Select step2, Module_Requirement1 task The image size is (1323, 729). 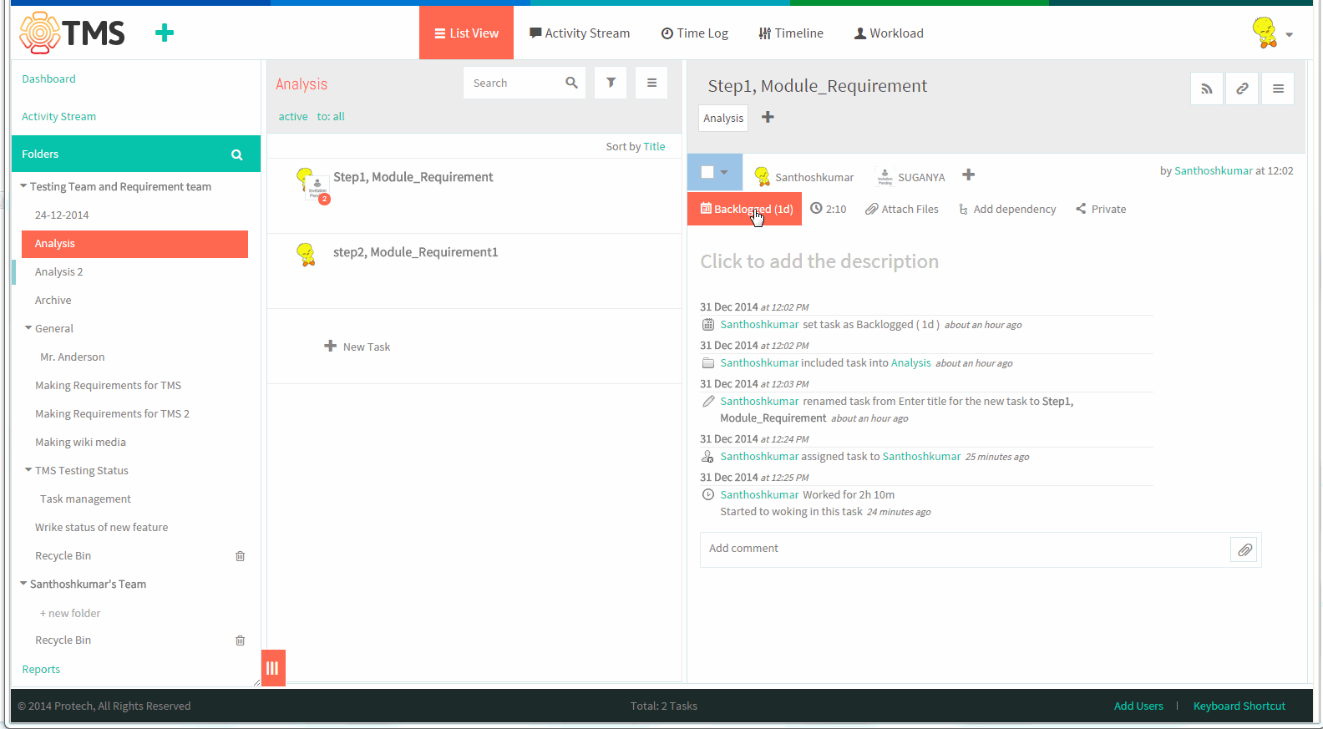(415, 252)
